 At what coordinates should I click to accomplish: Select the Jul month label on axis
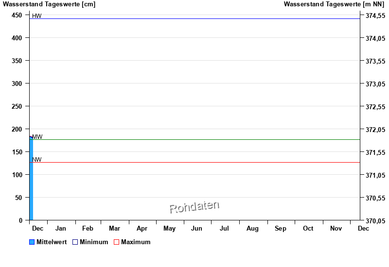[x=224, y=229]
